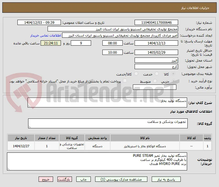Click the اطلاعات کالاهای مورد نیاز heading
This screenshot has height=187, width=219.
pyautogui.click(x=191, y=112)
